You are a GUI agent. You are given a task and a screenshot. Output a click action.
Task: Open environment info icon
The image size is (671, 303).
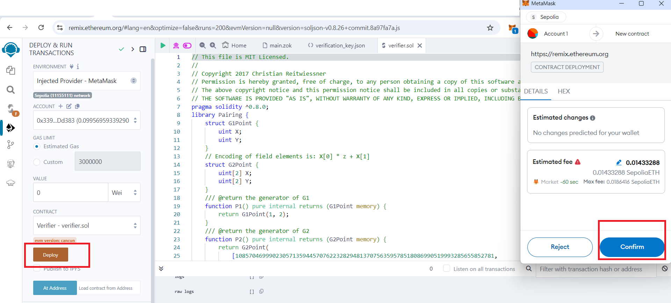click(x=78, y=66)
